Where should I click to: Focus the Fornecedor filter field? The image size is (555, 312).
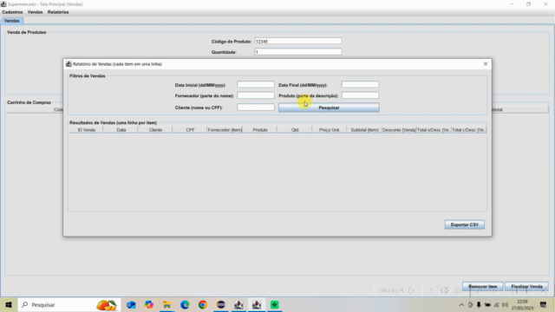tap(256, 95)
